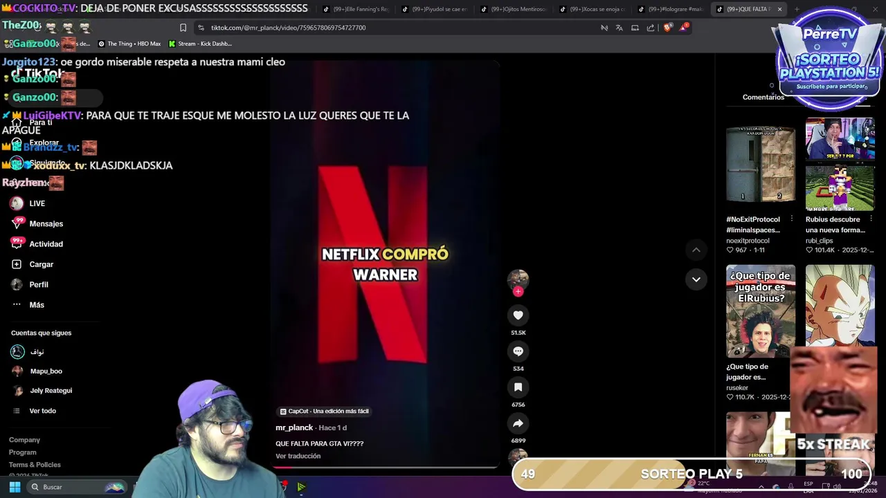This screenshot has width=886, height=498.
Task: Close the QUE FALTA active tab
Action: click(779, 9)
